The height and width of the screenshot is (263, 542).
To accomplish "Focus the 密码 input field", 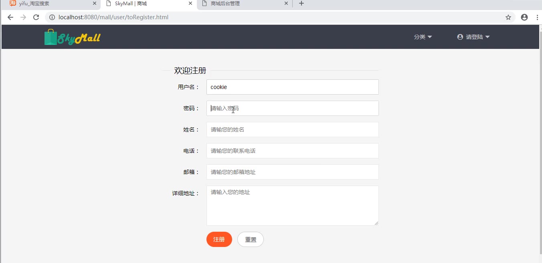I will [x=293, y=108].
